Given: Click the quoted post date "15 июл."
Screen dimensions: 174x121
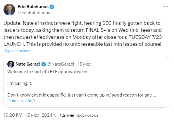Looking at the screenshot, I should (x=85, y=64).
